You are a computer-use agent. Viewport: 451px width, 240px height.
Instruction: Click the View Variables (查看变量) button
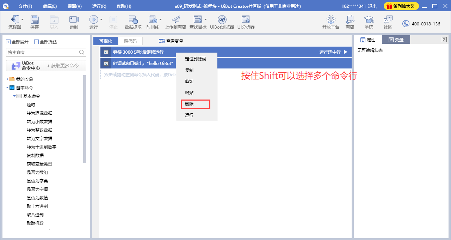pos(171,41)
